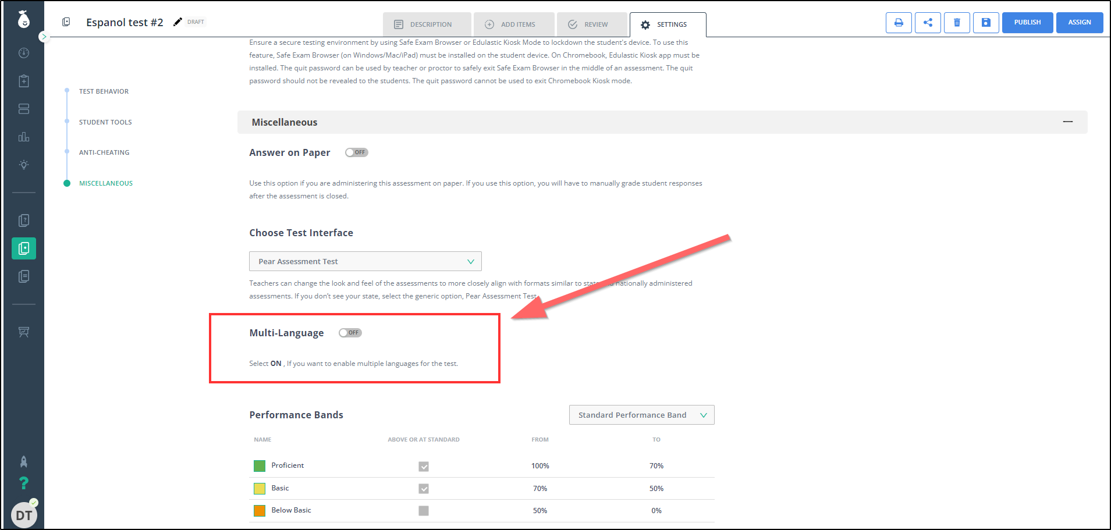
Task: Click the Pear Assessment logo icon
Action: [x=24, y=19]
